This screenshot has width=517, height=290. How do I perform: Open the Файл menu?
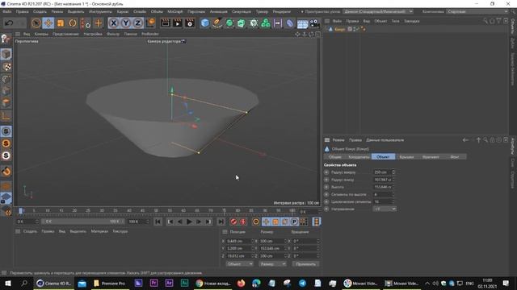point(7,11)
